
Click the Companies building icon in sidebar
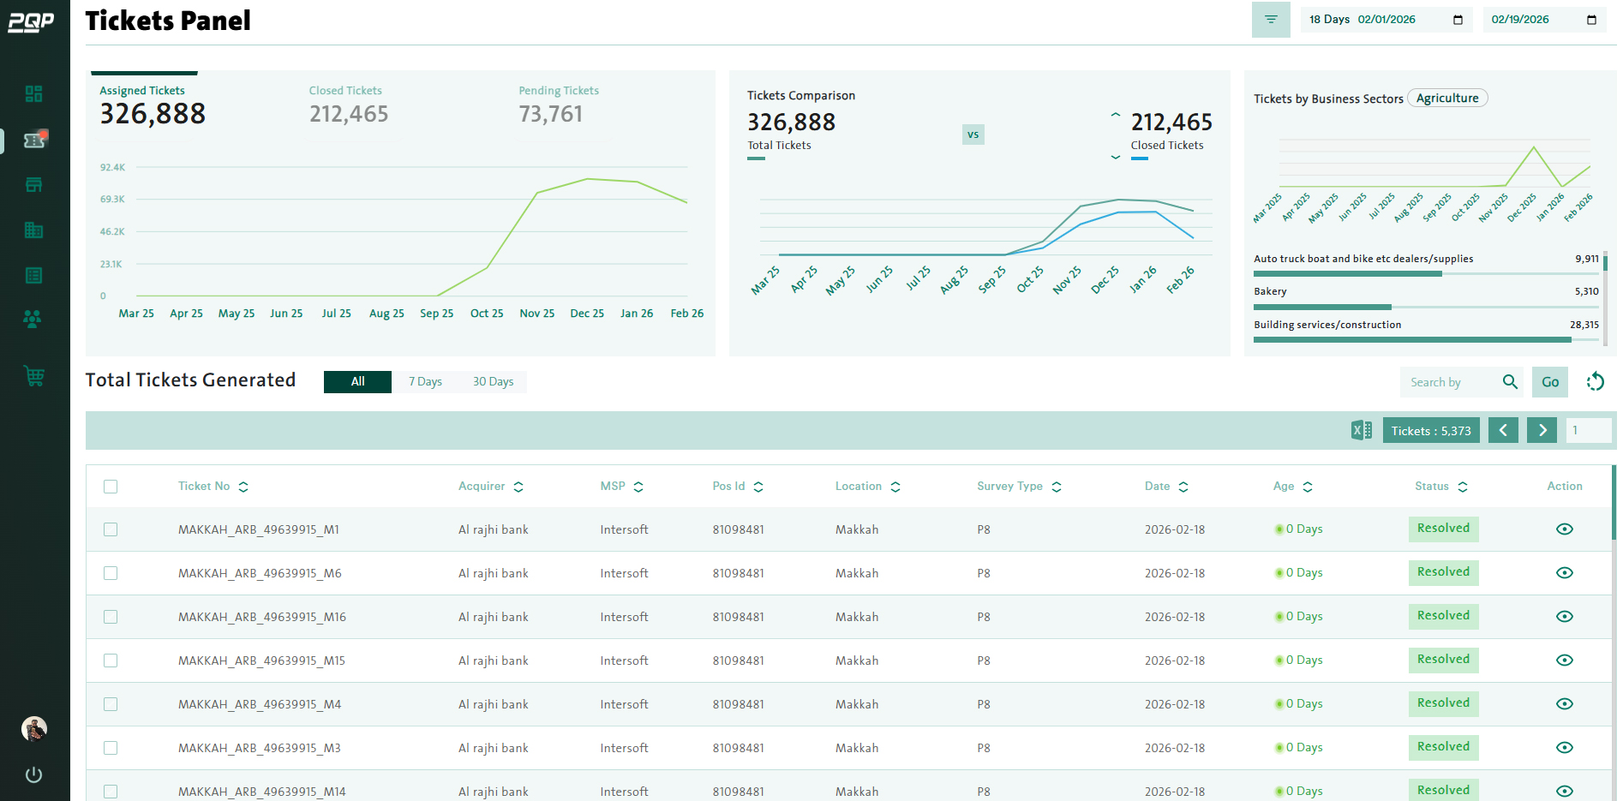(x=33, y=230)
